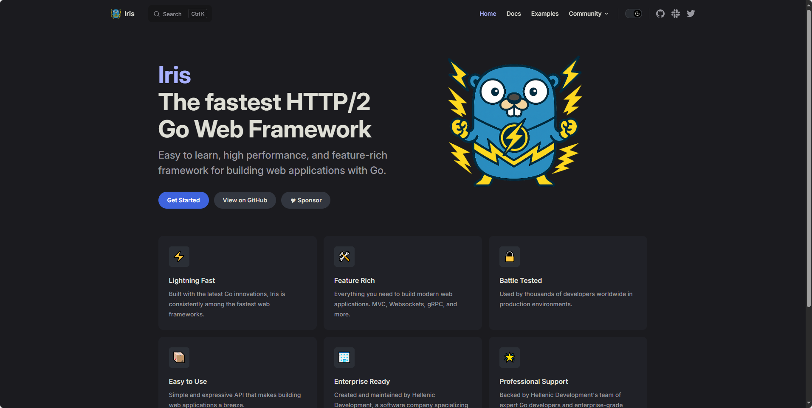The height and width of the screenshot is (408, 812).
Task: Click the Iris gopher logo in navbar
Action: coord(116,14)
